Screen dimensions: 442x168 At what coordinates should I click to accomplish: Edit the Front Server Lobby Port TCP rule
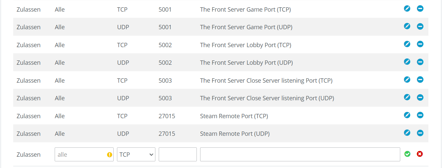[407, 44]
